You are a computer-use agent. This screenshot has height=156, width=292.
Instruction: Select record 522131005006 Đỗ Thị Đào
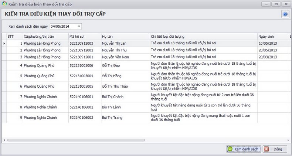[x=145, y=65]
